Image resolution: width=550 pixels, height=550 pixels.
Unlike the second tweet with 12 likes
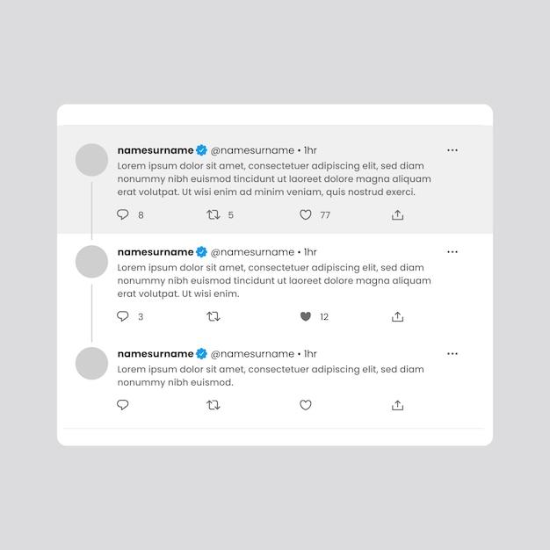[306, 316]
